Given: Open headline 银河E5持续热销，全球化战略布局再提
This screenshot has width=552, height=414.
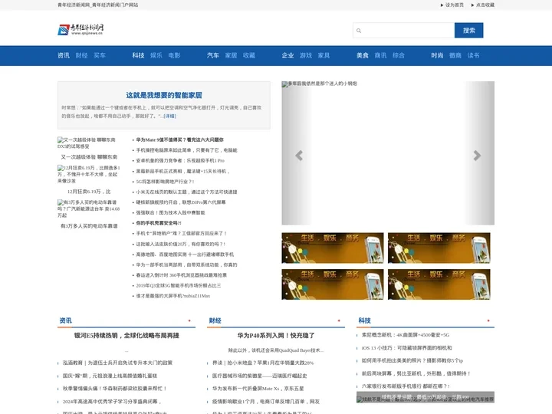Looking at the screenshot, I should [127, 336].
